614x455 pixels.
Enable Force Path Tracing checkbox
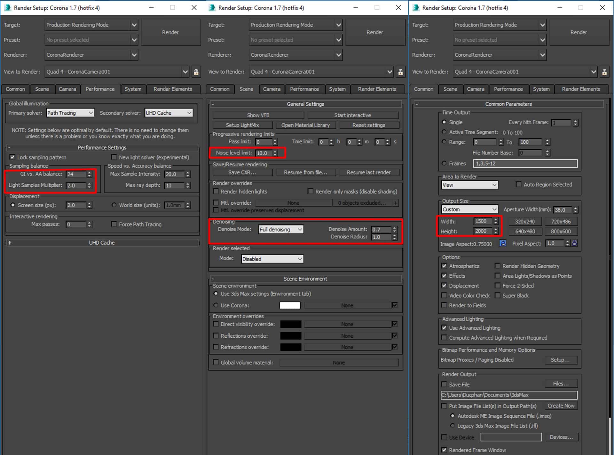click(x=114, y=224)
